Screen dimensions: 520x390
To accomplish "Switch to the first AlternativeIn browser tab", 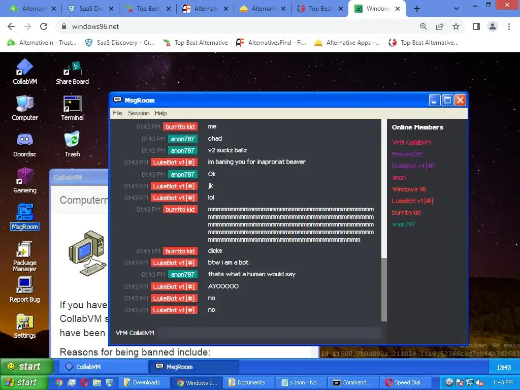I will 32,9.
